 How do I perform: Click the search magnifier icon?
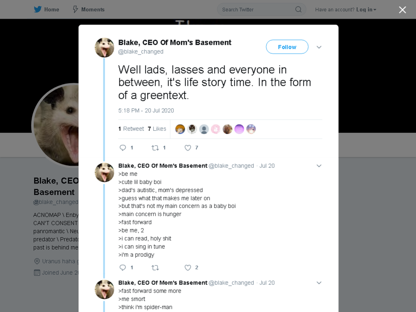point(299,10)
